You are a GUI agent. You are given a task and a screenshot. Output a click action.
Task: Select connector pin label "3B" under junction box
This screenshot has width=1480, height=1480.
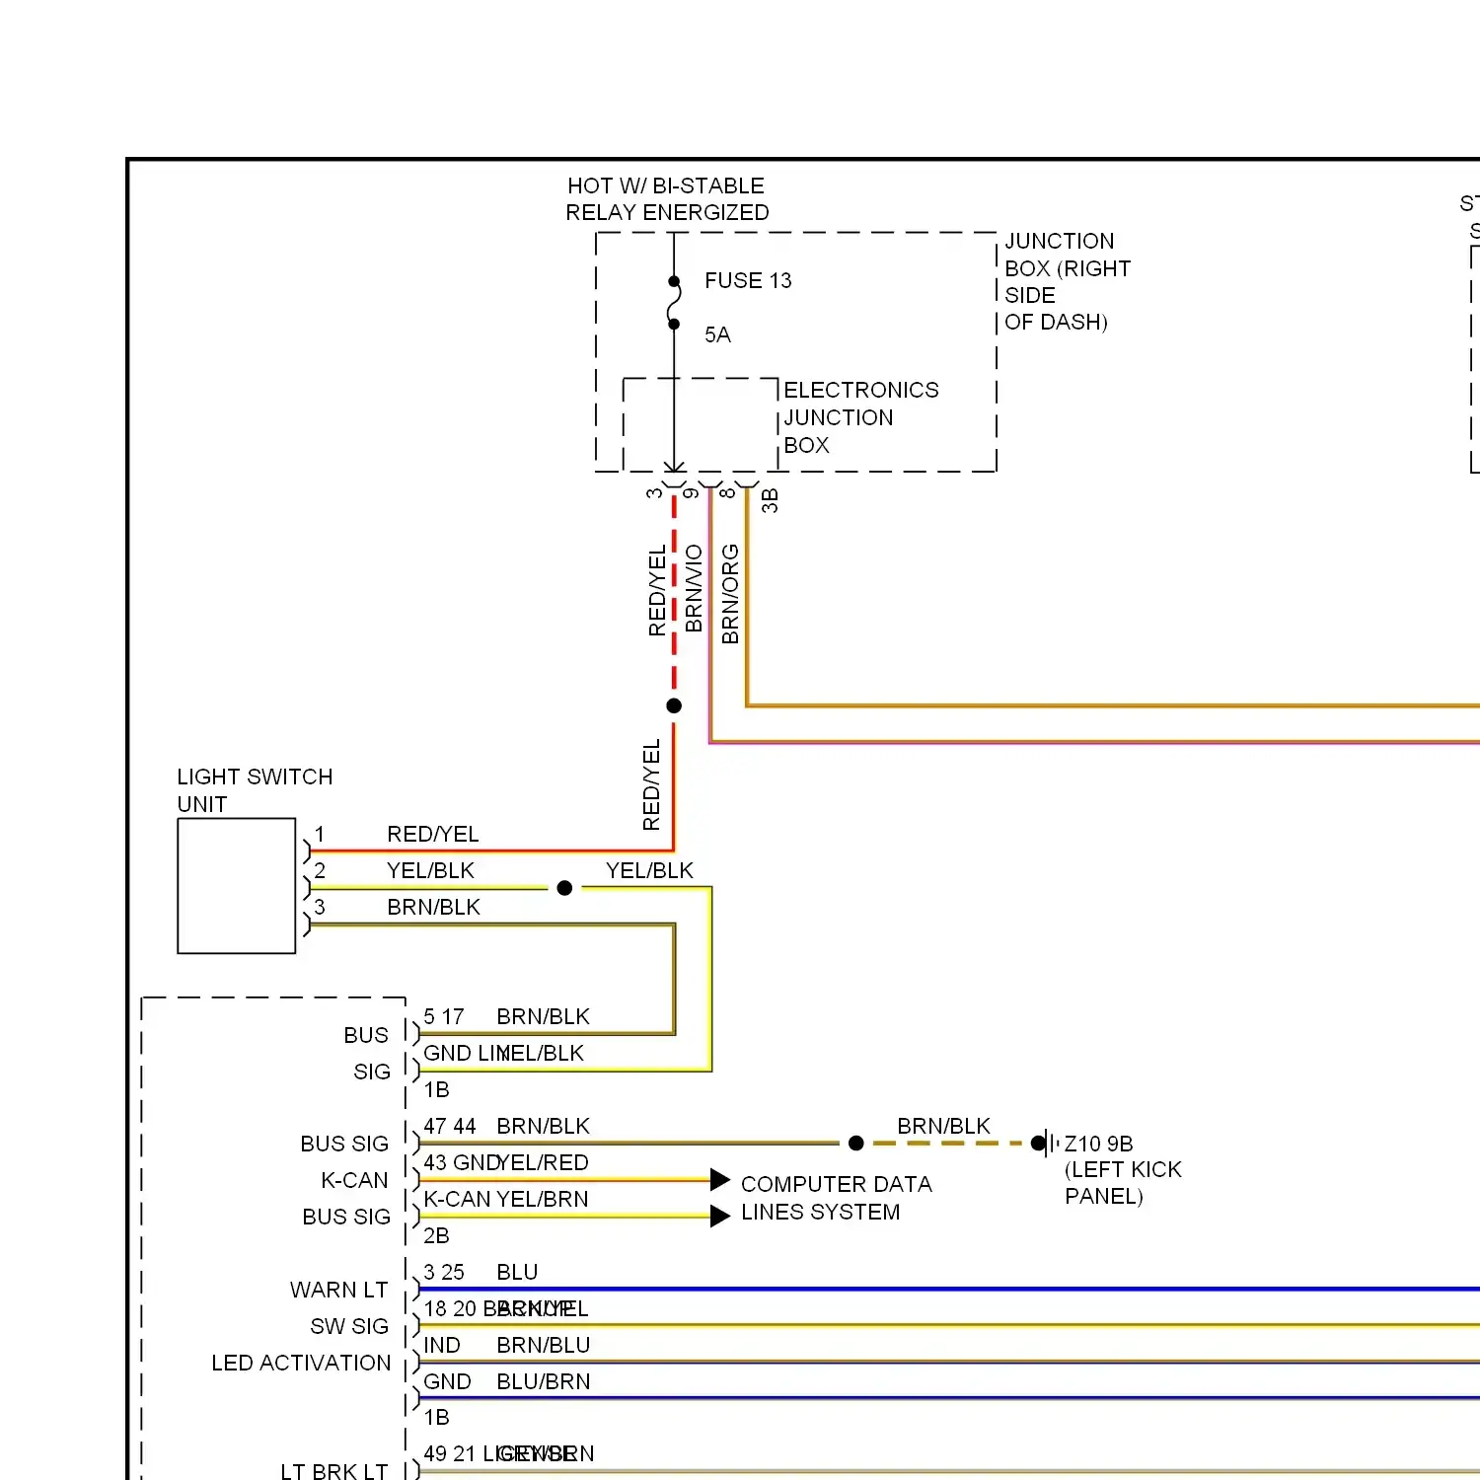coord(770,500)
